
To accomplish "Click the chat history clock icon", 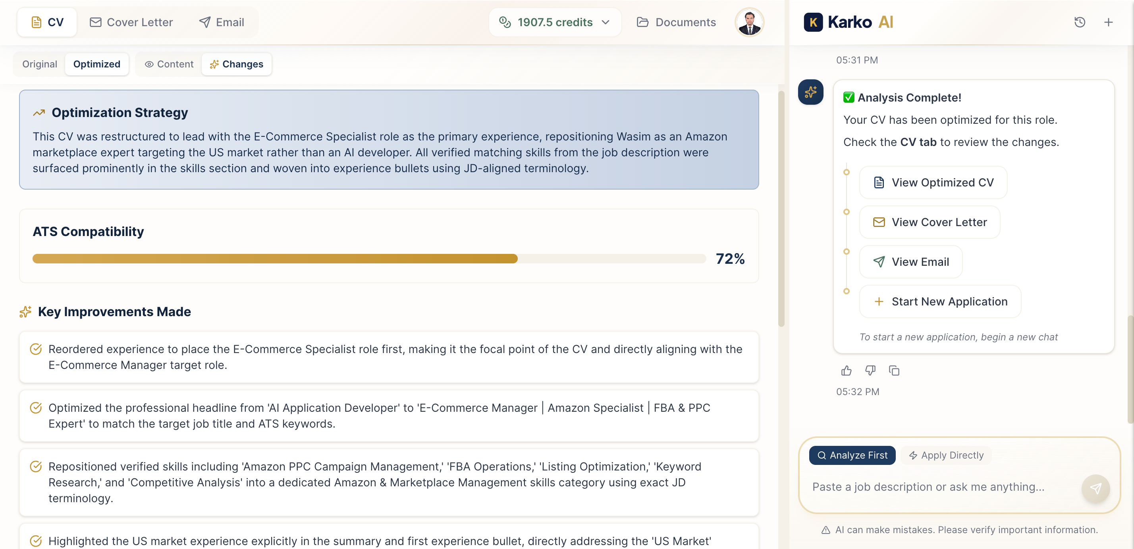I will pos(1080,22).
